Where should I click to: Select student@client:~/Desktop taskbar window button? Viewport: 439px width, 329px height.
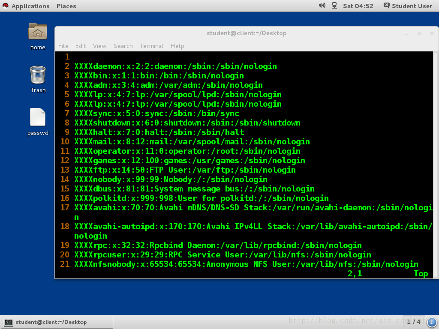[x=57, y=322]
